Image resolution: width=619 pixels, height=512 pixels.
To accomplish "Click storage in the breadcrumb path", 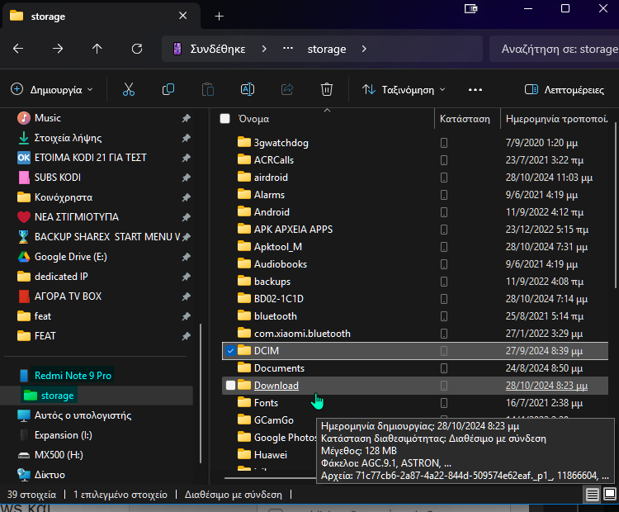I will [327, 49].
